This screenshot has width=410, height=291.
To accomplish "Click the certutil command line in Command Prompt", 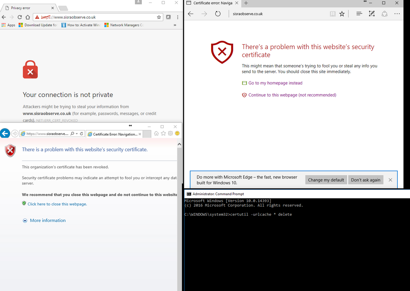I will (x=238, y=214).
